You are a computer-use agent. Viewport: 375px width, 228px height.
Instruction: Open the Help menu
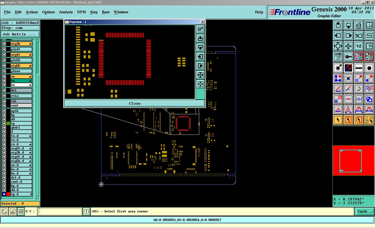[x=259, y=12]
